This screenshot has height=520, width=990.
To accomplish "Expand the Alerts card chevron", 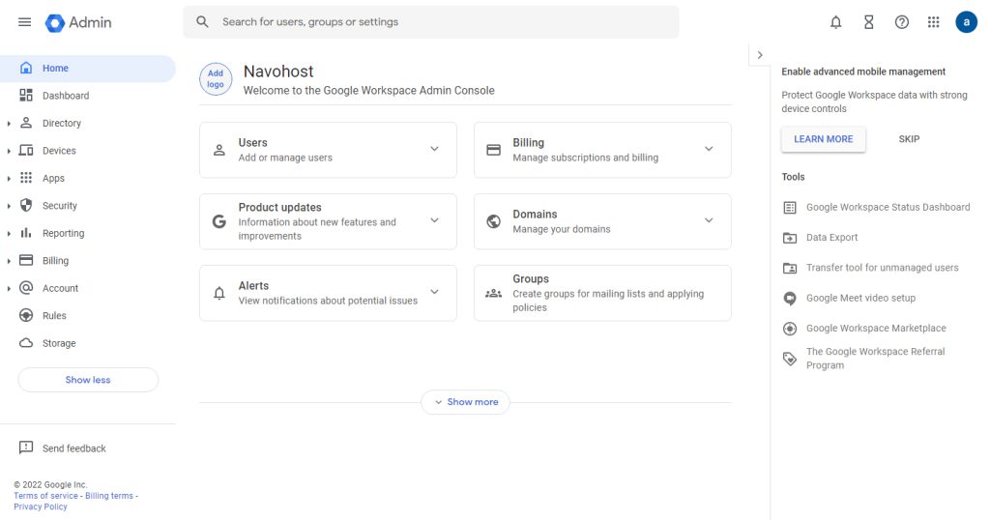I will pyautogui.click(x=434, y=292).
